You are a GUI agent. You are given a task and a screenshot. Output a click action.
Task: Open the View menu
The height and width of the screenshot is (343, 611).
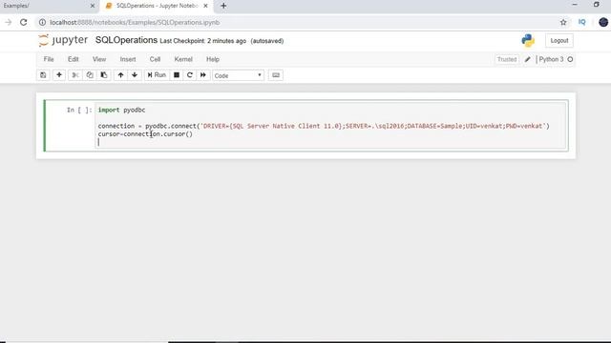[99, 59]
